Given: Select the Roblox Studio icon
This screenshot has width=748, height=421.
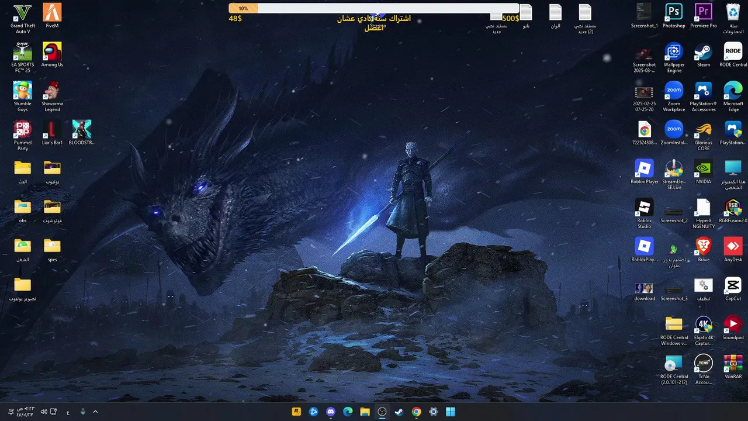Looking at the screenshot, I should tap(644, 213).
